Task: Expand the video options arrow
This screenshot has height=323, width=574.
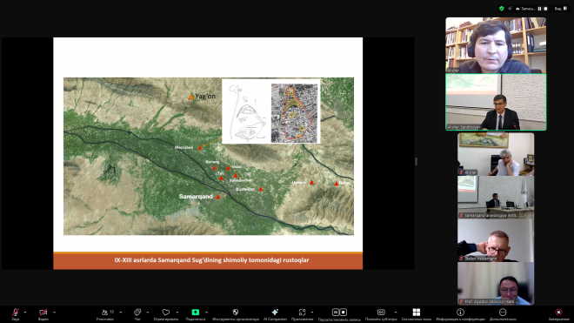Action: tap(54, 313)
